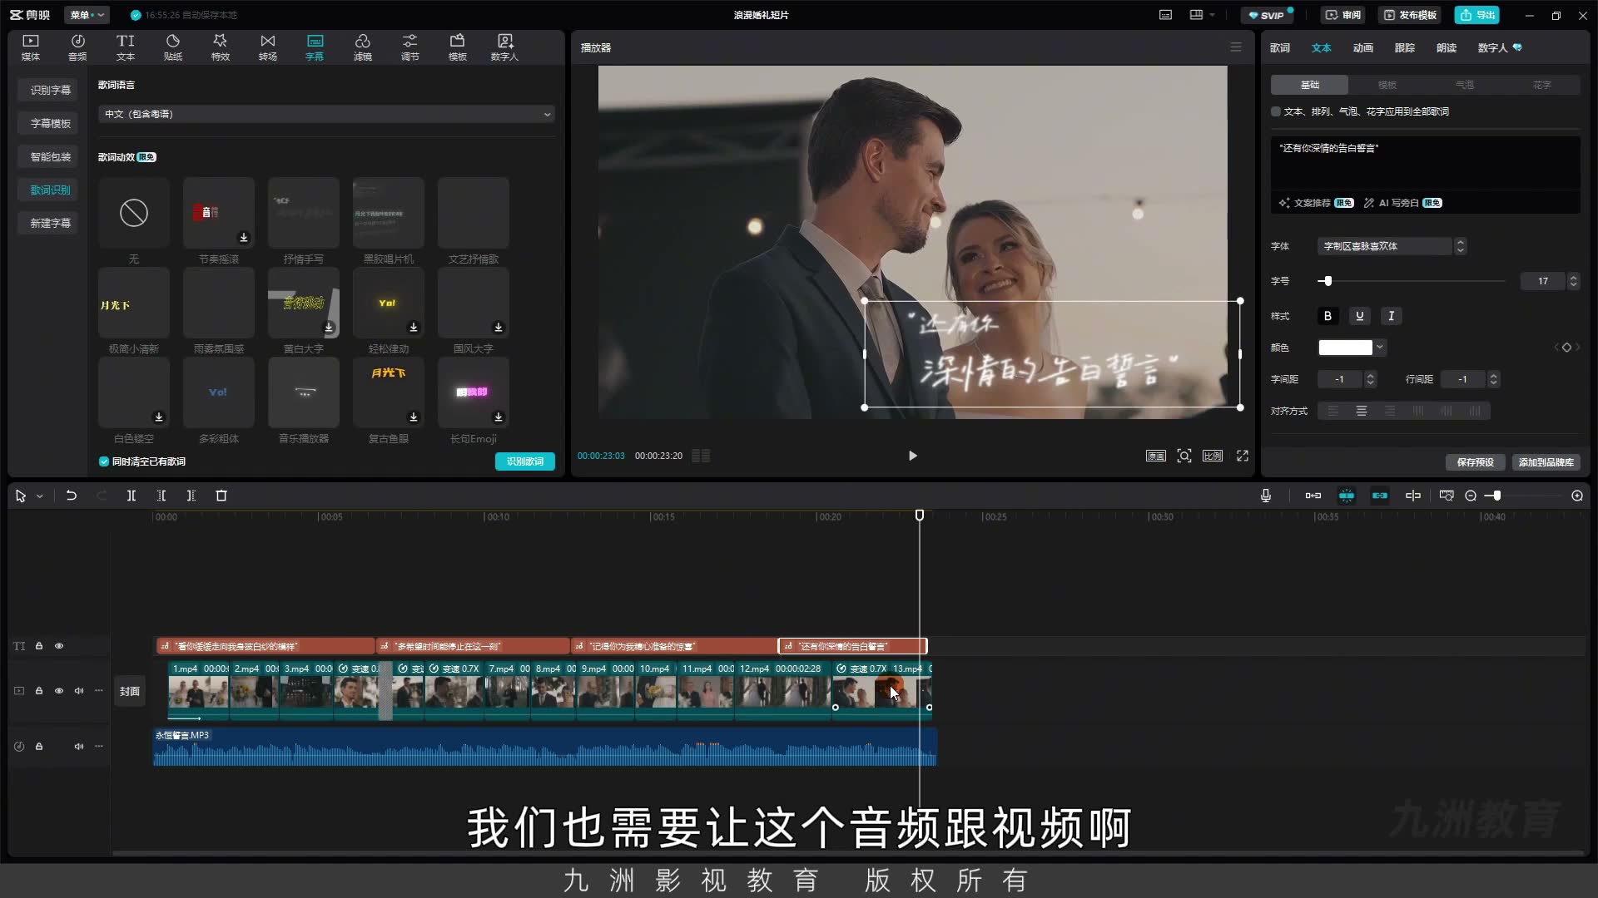Open the 调节 adjustment panel
This screenshot has width=1598, height=898.
(409, 47)
